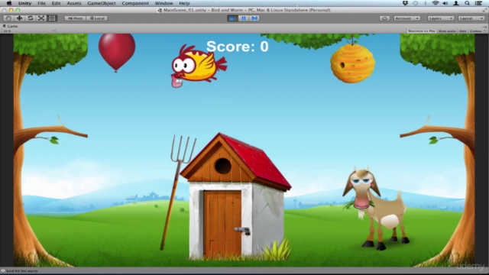
Task: Click the 'bird hit the worm' console message
Action: 22,271
